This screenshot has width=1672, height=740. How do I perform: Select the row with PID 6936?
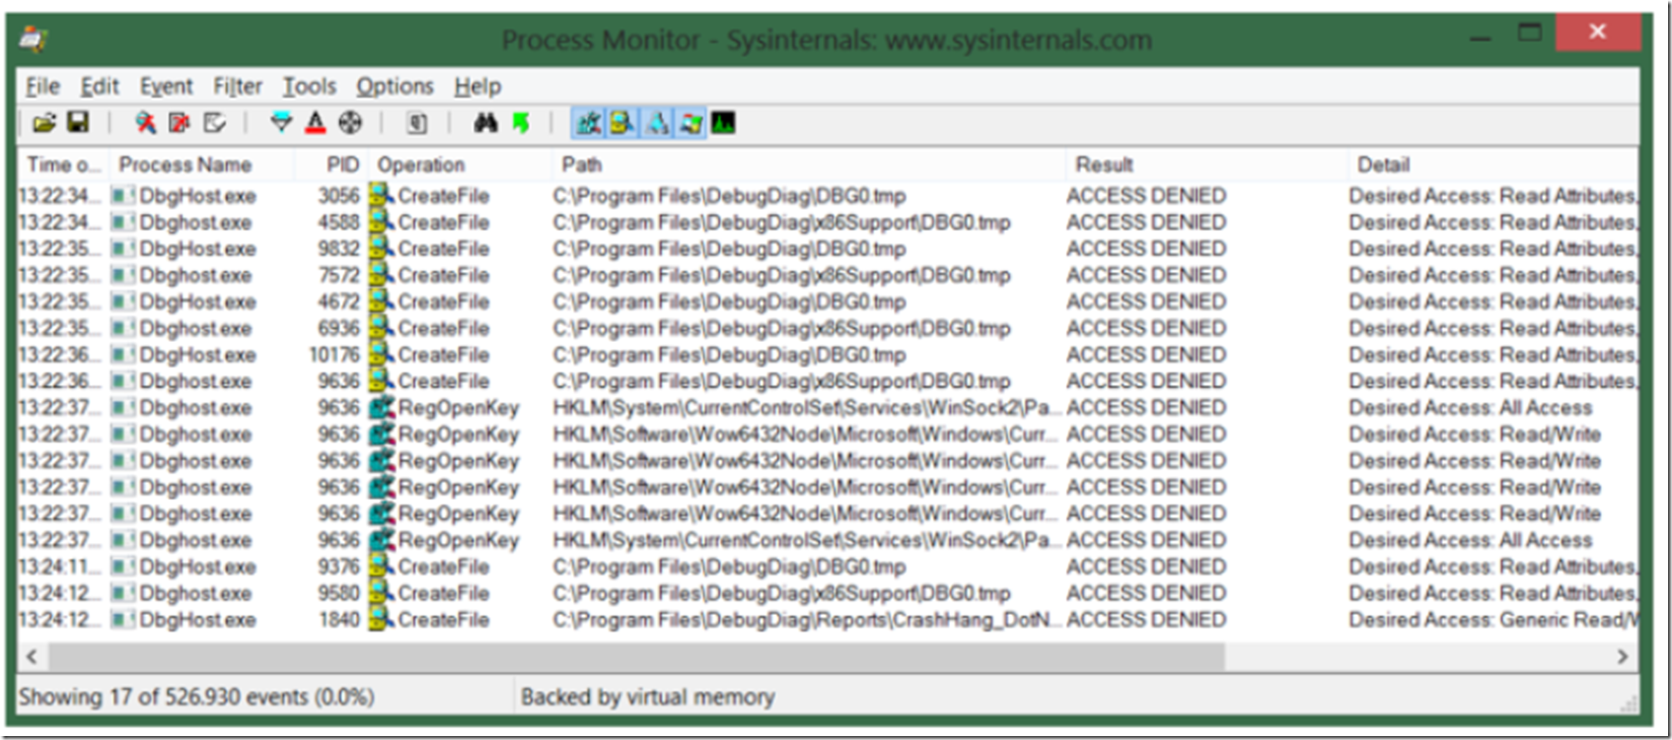828,328
